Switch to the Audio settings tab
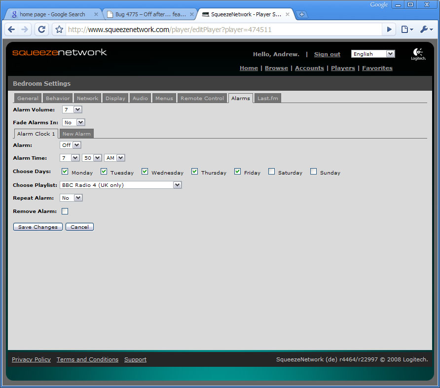 click(140, 98)
